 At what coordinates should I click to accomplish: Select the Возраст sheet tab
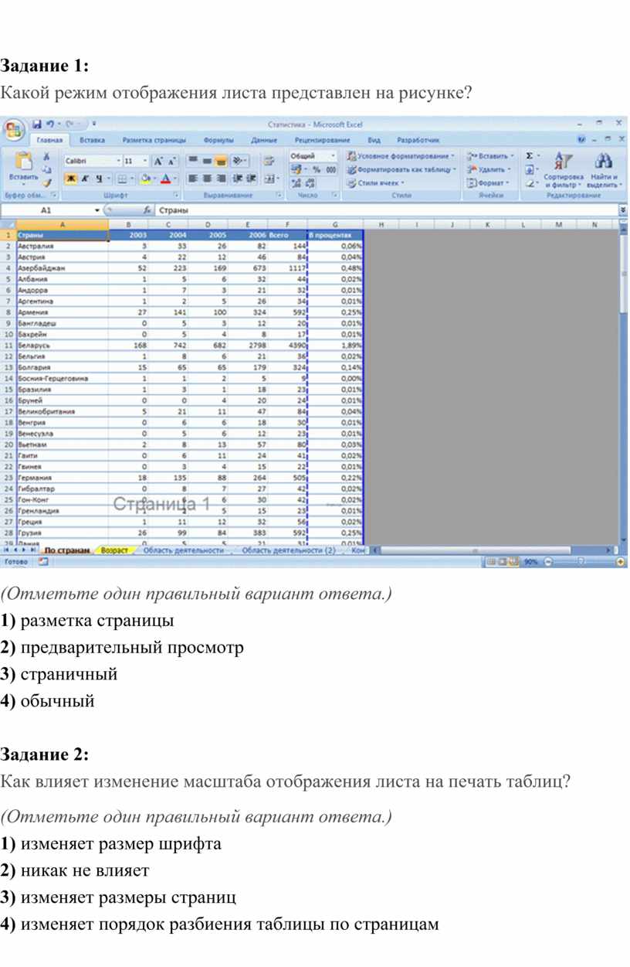click(x=115, y=550)
